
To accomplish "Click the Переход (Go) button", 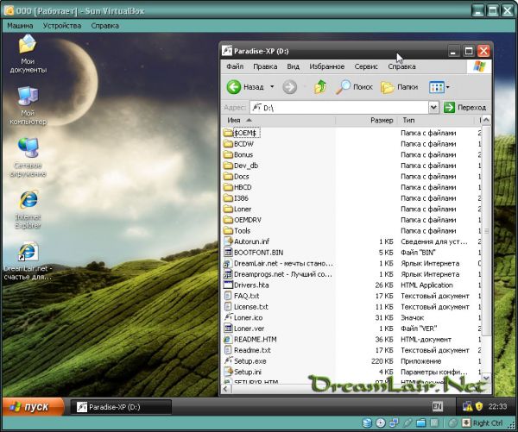I will click(x=465, y=107).
